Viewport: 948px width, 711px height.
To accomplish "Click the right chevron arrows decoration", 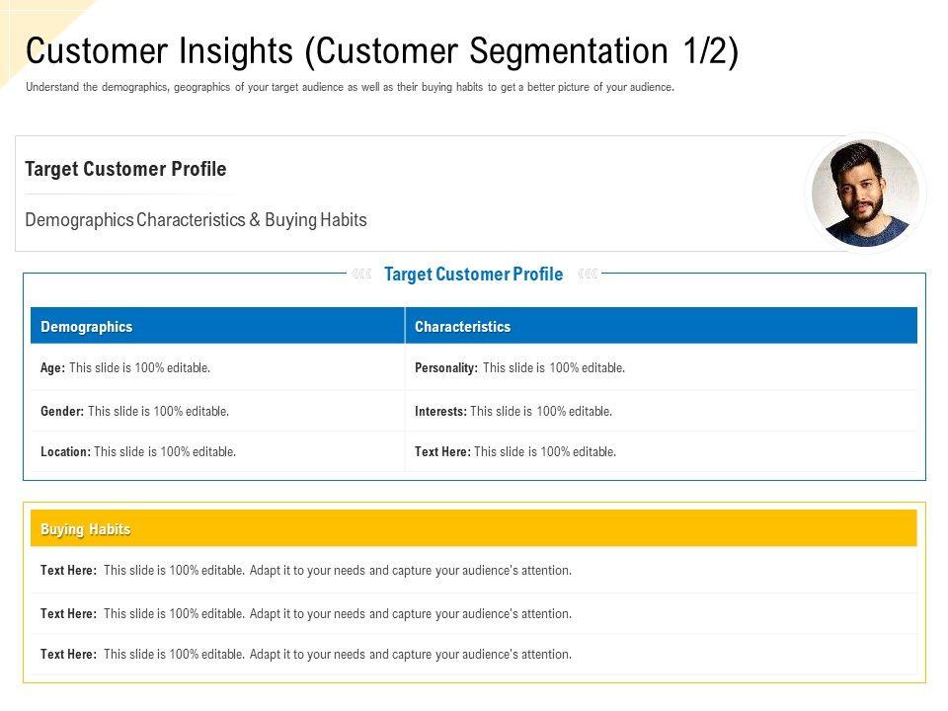I will [x=588, y=275].
